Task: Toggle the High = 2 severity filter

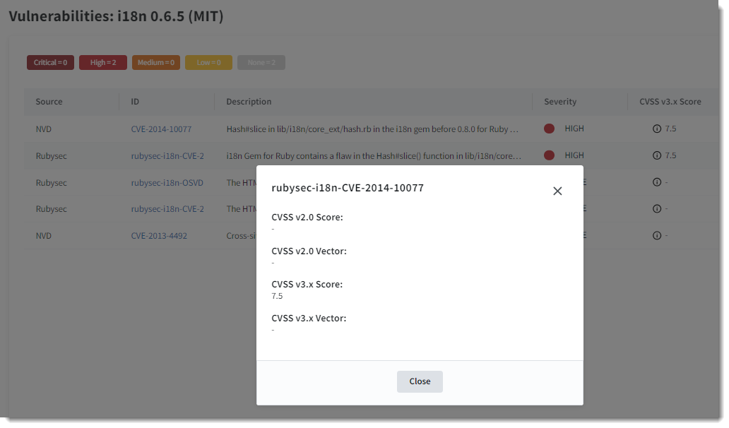Action: (102, 62)
